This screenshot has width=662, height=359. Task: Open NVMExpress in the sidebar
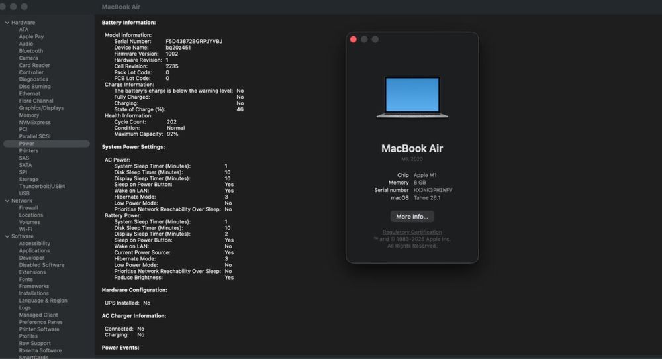click(x=34, y=123)
